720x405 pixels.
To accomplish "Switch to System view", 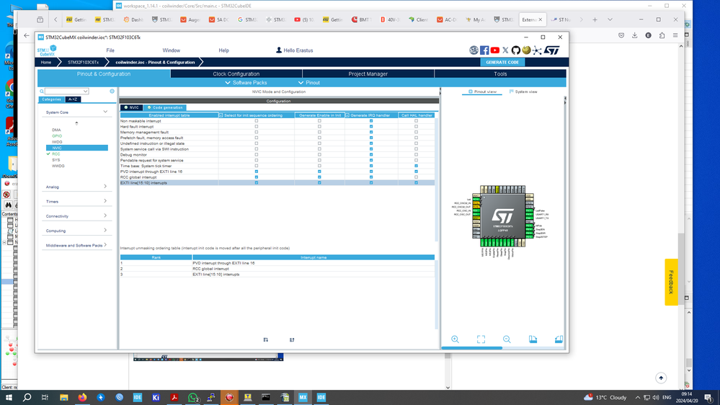I will (x=523, y=92).
